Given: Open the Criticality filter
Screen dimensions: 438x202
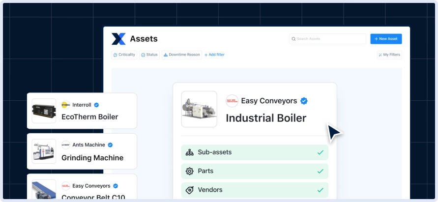Looking at the screenshot, I should (124, 55).
